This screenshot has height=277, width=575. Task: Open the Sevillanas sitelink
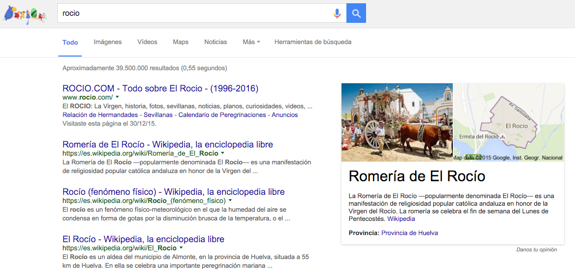159,115
